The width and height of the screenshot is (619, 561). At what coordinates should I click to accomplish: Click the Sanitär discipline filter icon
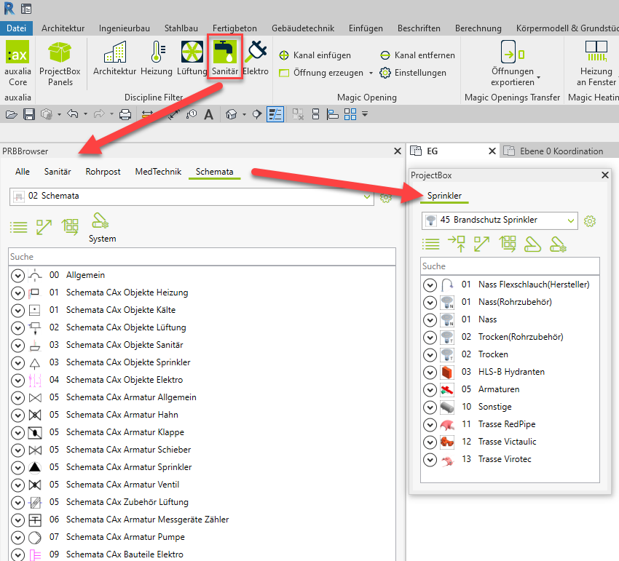[224, 52]
